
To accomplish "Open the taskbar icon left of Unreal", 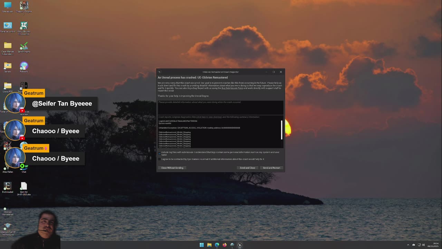I will (232, 245).
